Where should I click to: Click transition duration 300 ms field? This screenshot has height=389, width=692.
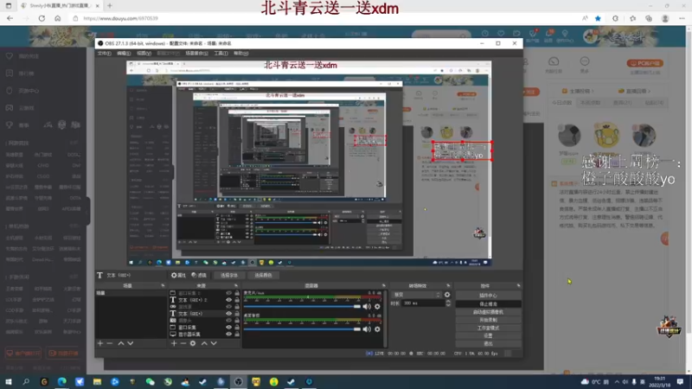point(423,303)
